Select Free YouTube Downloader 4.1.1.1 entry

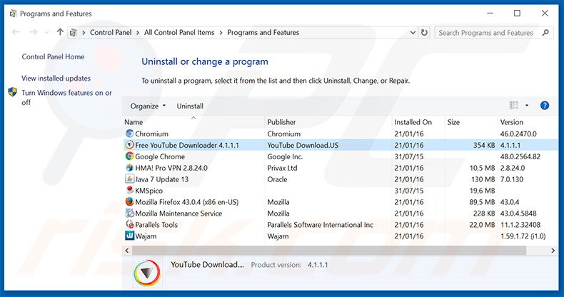pyautogui.click(x=187, y=145)
